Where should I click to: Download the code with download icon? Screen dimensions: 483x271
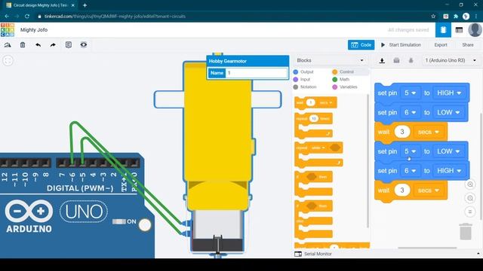click(382, 60)
